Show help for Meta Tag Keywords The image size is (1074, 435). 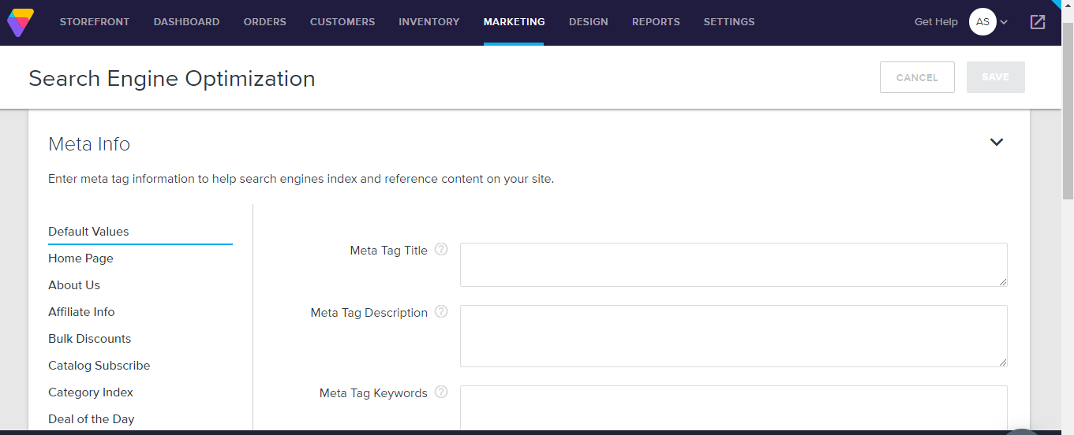point(441,392)
